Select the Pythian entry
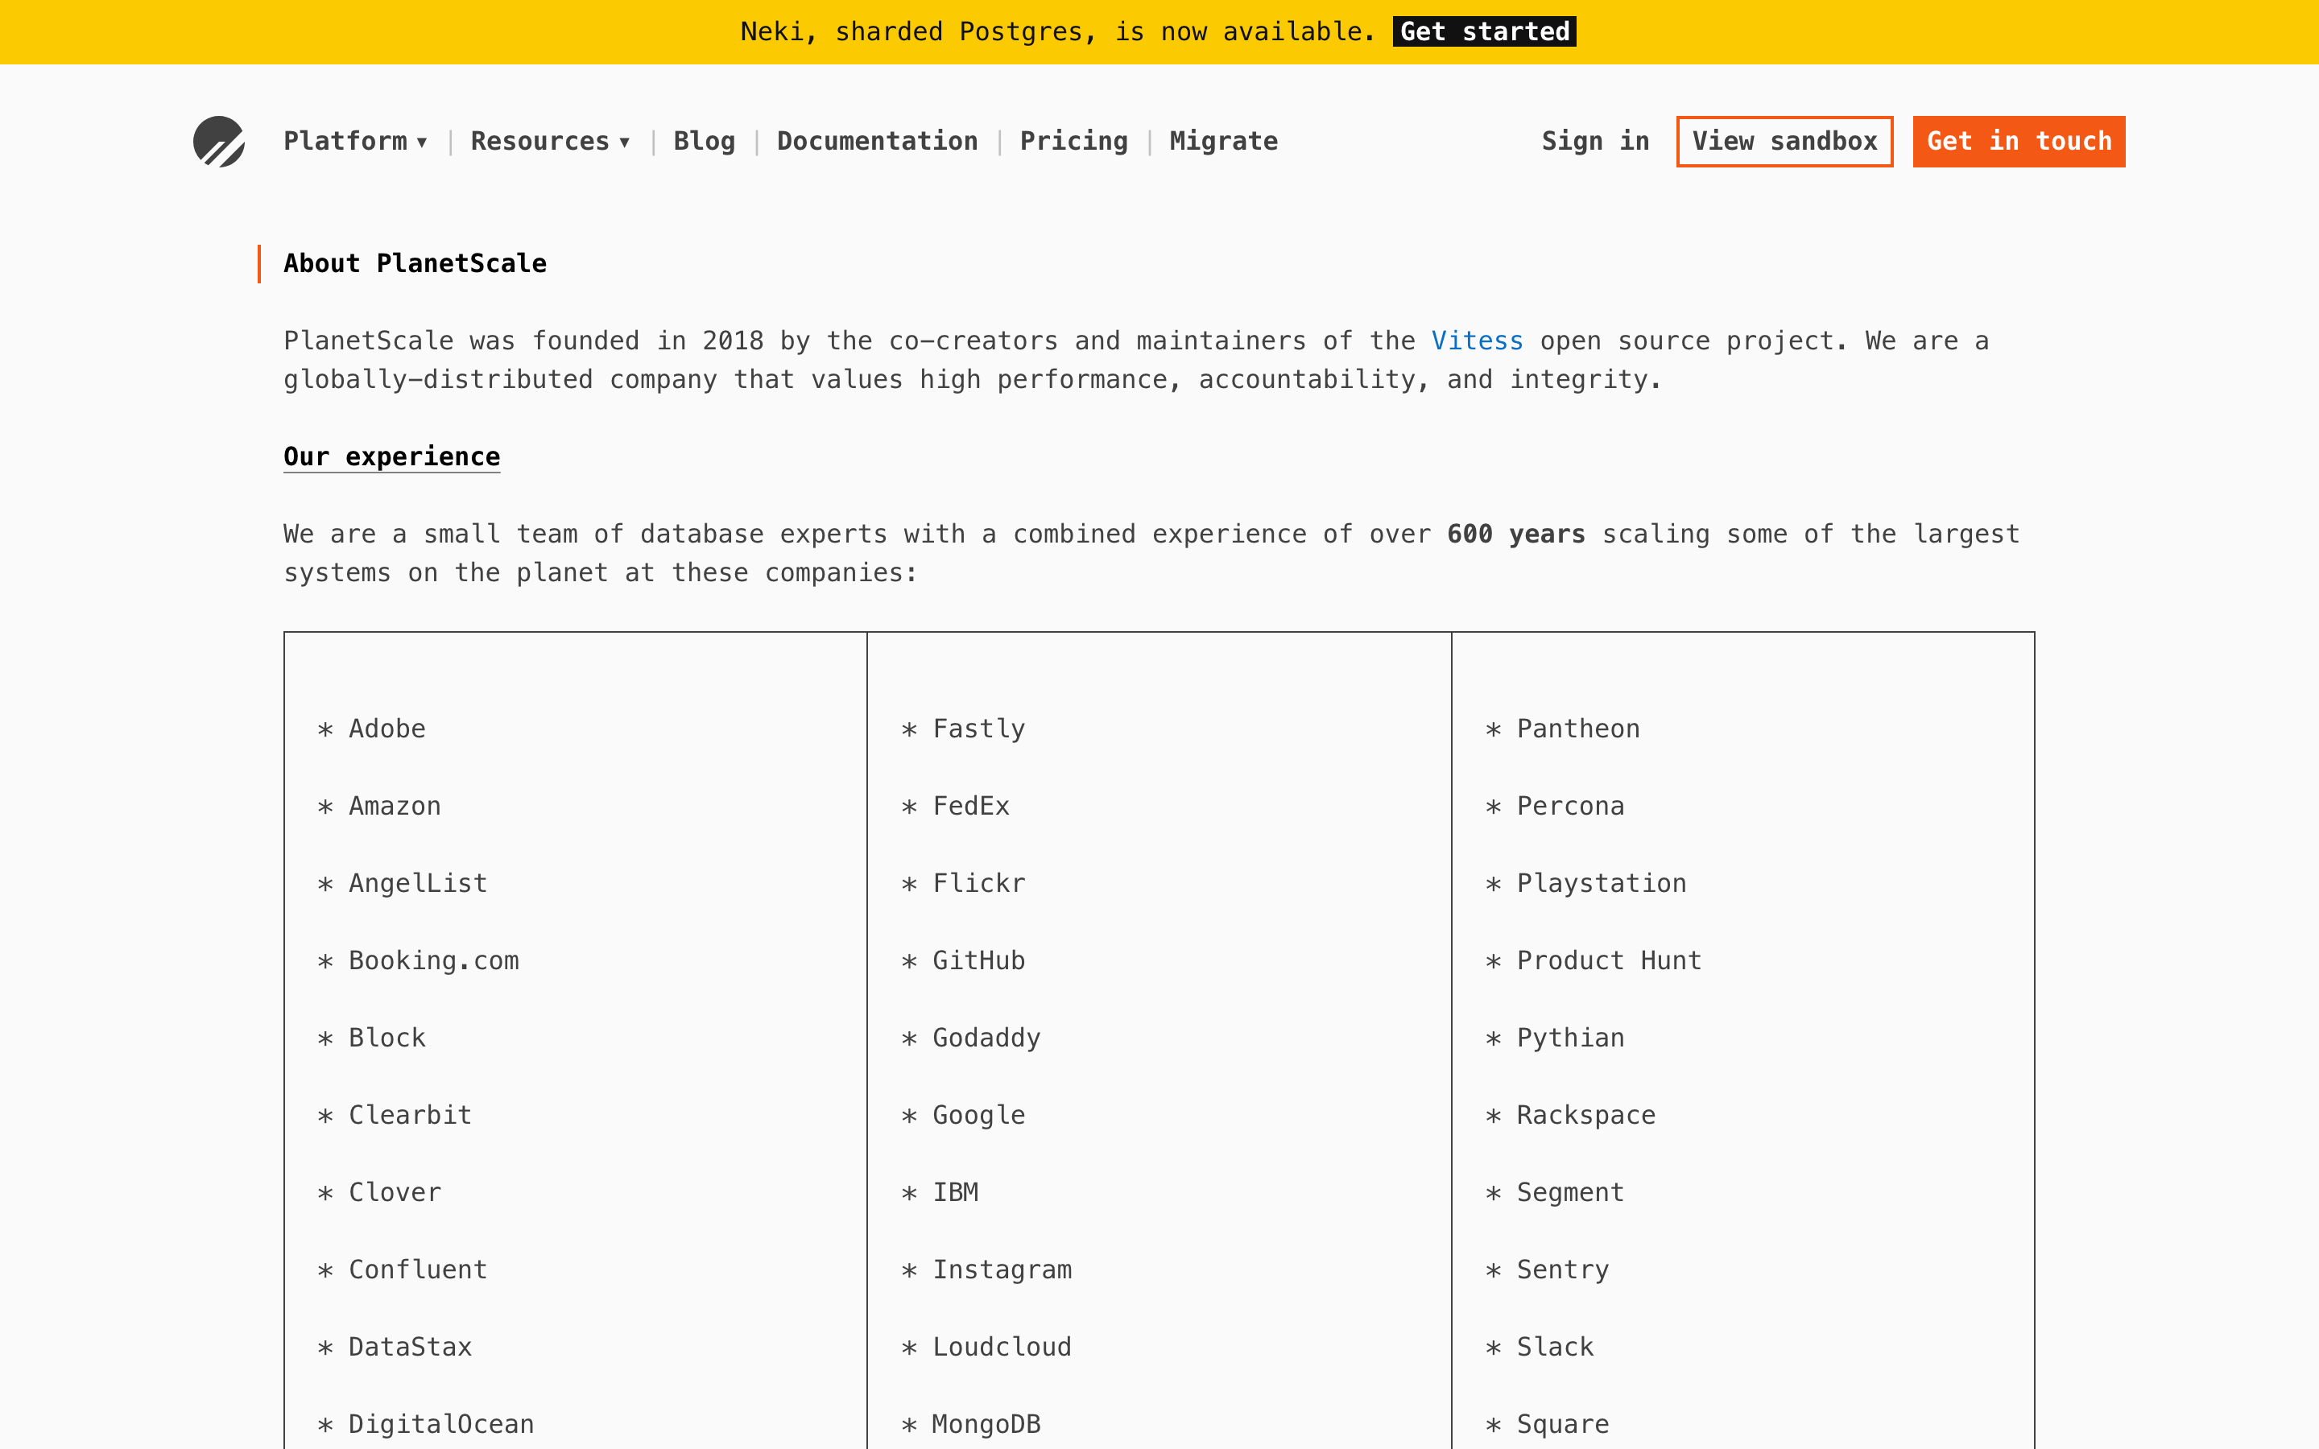The image size is (2319, 1449). (1571, 1038)
